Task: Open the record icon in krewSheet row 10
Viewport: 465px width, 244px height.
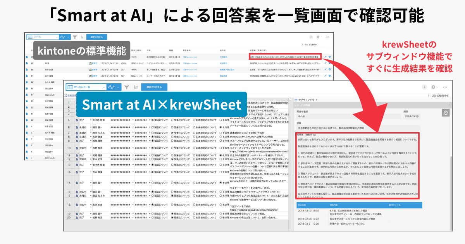Action: (77, 148)
